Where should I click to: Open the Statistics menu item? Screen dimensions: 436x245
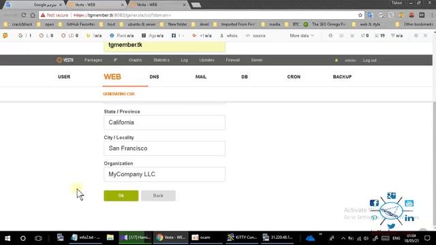pyautogui.click(x=161, y=60)
